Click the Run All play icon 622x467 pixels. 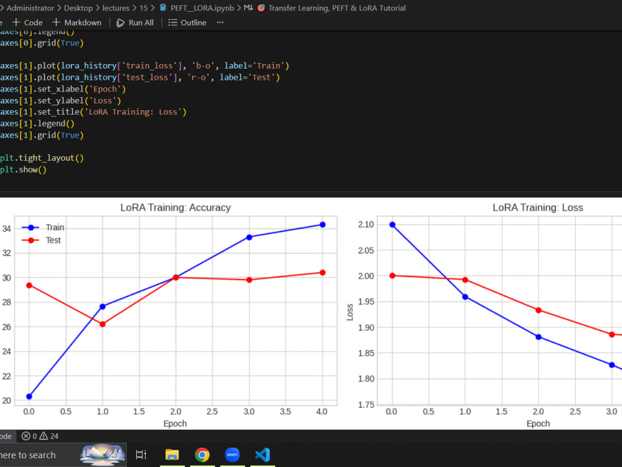point(120,22)
